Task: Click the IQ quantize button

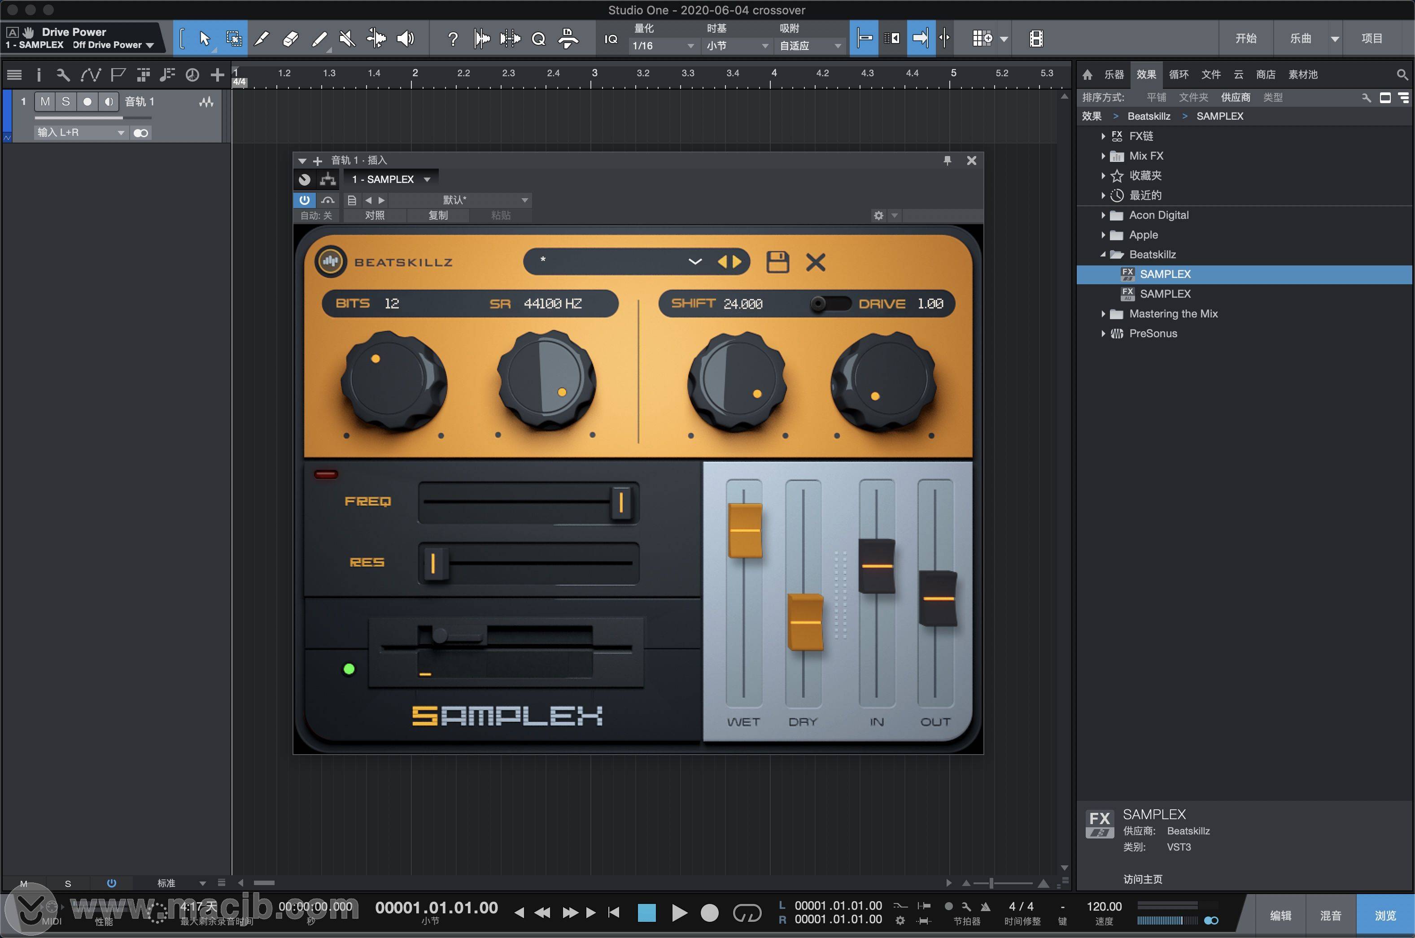Action: [611, 39]
